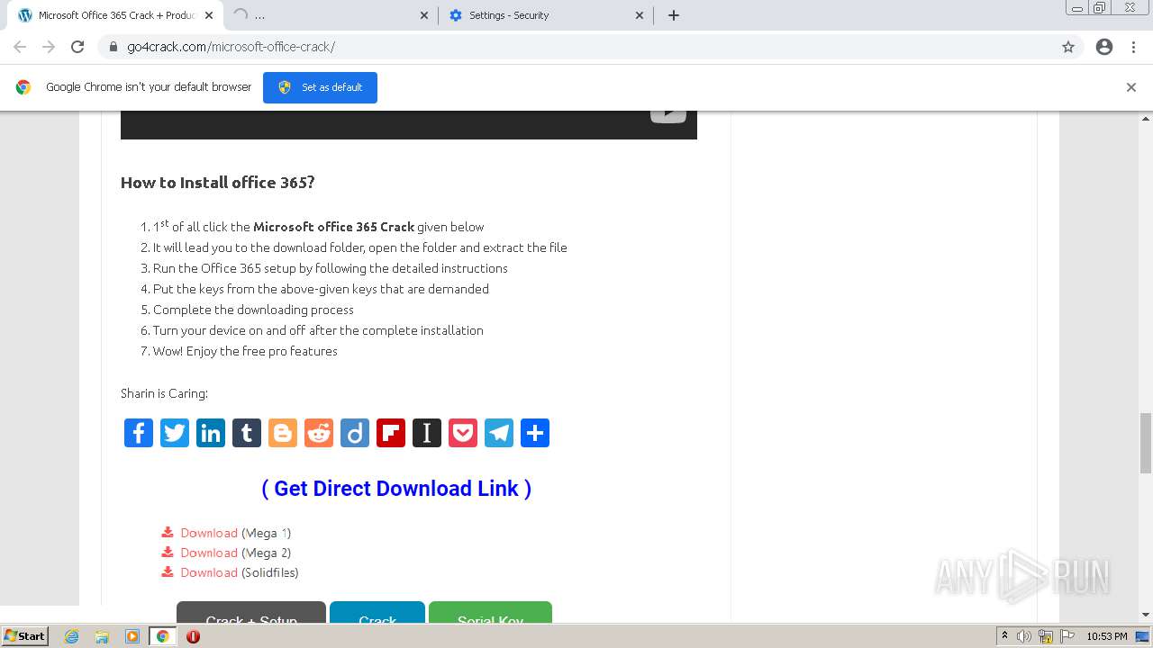Share the page on Flipboard
The height and width of the screenshot is (648, 1153).
pyautogui.click(x=391, y=433)
